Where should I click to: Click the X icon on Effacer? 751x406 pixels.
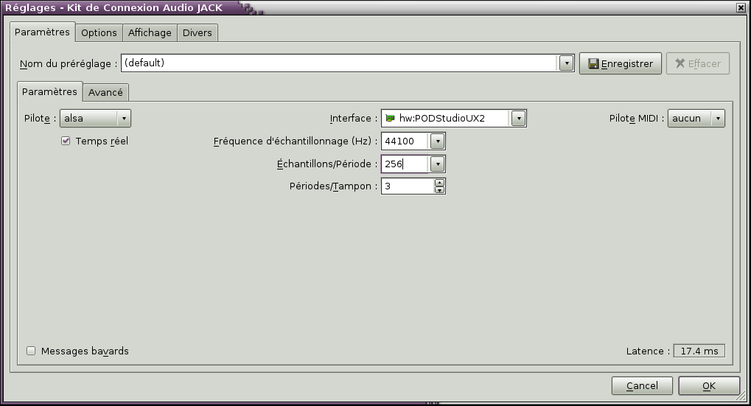pos(680,63)
